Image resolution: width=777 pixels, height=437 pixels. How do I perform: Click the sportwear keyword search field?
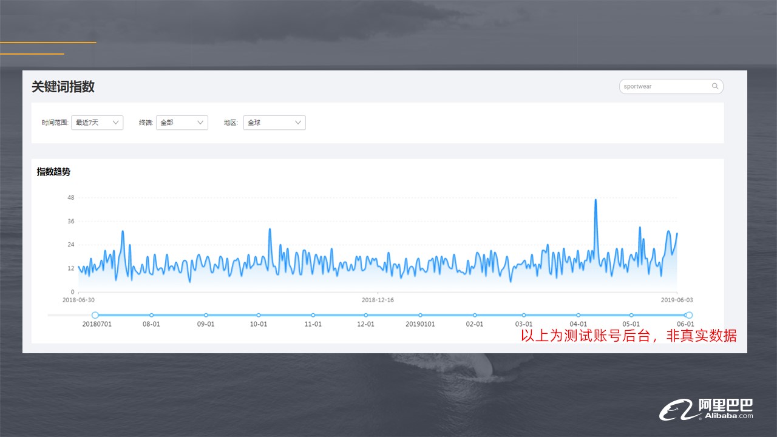[x=671, y=86]
